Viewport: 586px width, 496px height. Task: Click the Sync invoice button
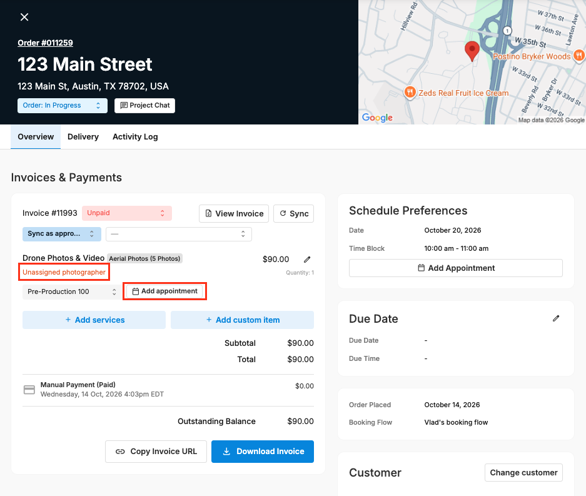tap(294, 213)
